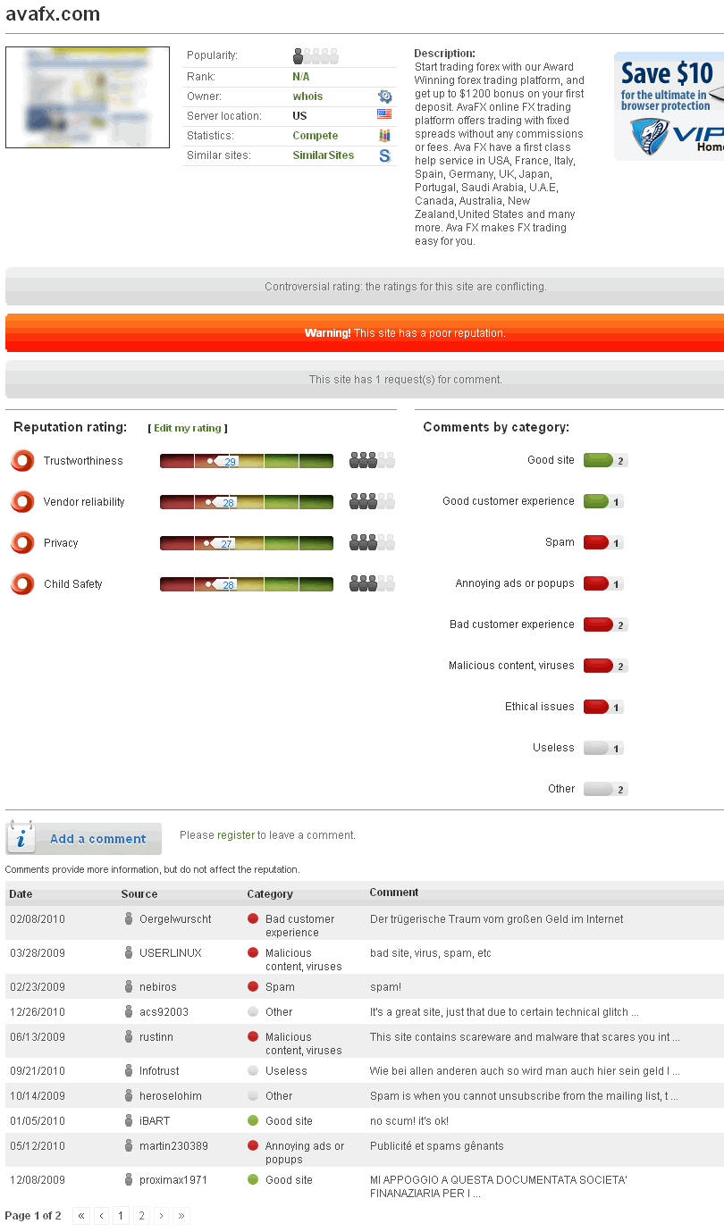The image size is (724, 1232).
Task: Open comments page 2
Action: (x=141, y=1216)
